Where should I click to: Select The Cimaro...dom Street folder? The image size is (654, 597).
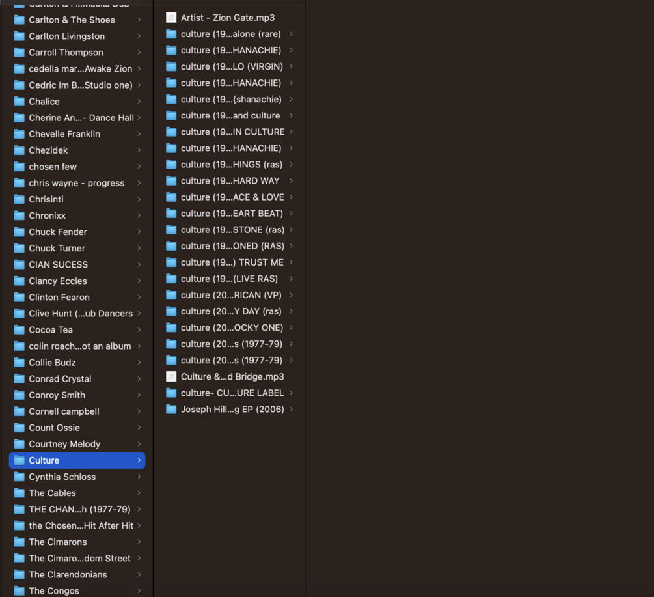(77, 558)
